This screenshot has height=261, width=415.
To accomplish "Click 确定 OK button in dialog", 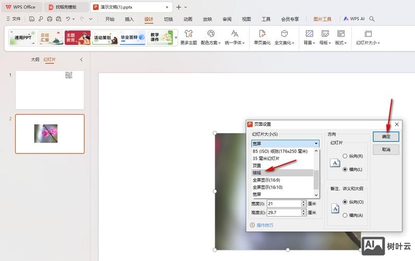I will point(386,137).
